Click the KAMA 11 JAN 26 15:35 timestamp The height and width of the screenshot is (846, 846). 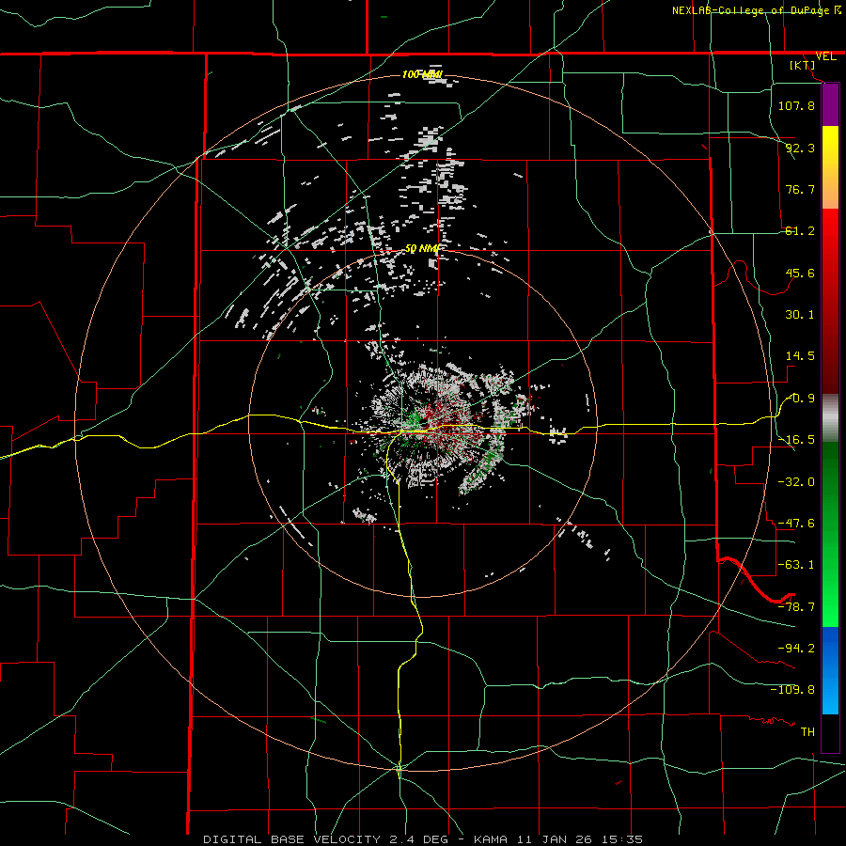pos(558,839)
